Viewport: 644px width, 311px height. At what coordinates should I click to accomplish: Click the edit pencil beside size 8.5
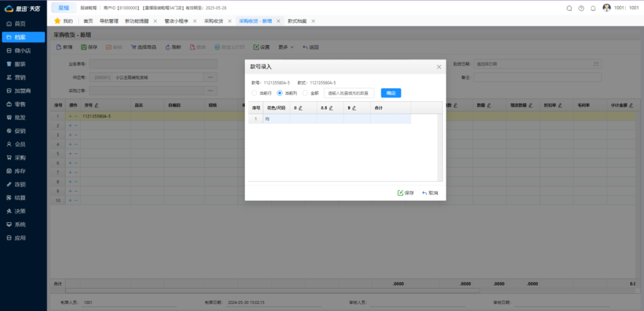tap(331, 108)
